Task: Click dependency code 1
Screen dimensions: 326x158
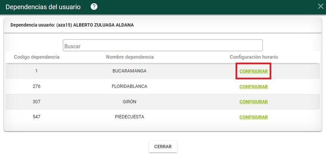Action: (37, 71)
